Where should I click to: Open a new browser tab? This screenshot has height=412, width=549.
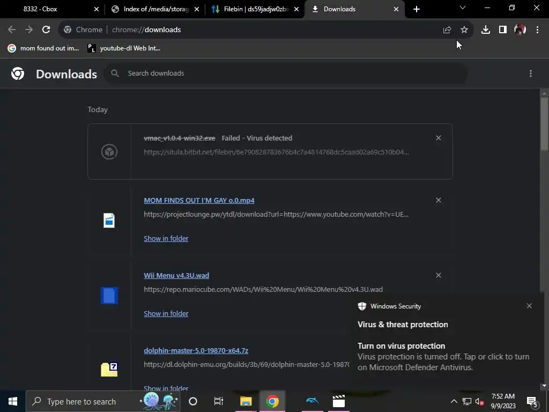pos(416,9)
